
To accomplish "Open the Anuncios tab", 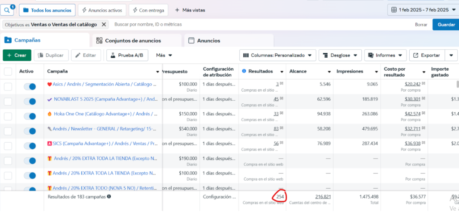I will coord(208,41).
